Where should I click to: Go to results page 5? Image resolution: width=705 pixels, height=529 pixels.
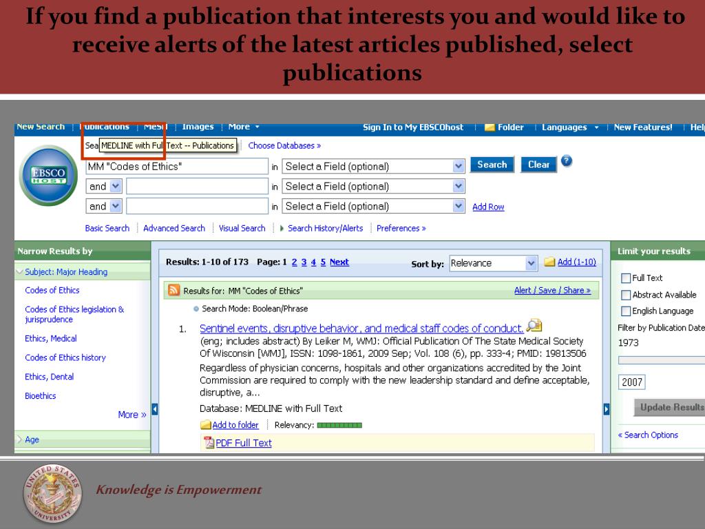point(323,262)
